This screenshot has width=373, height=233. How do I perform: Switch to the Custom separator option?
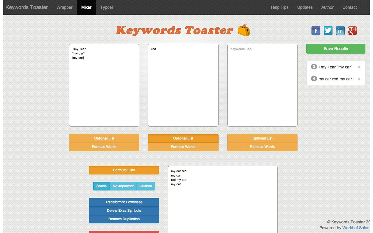point(146,186)
